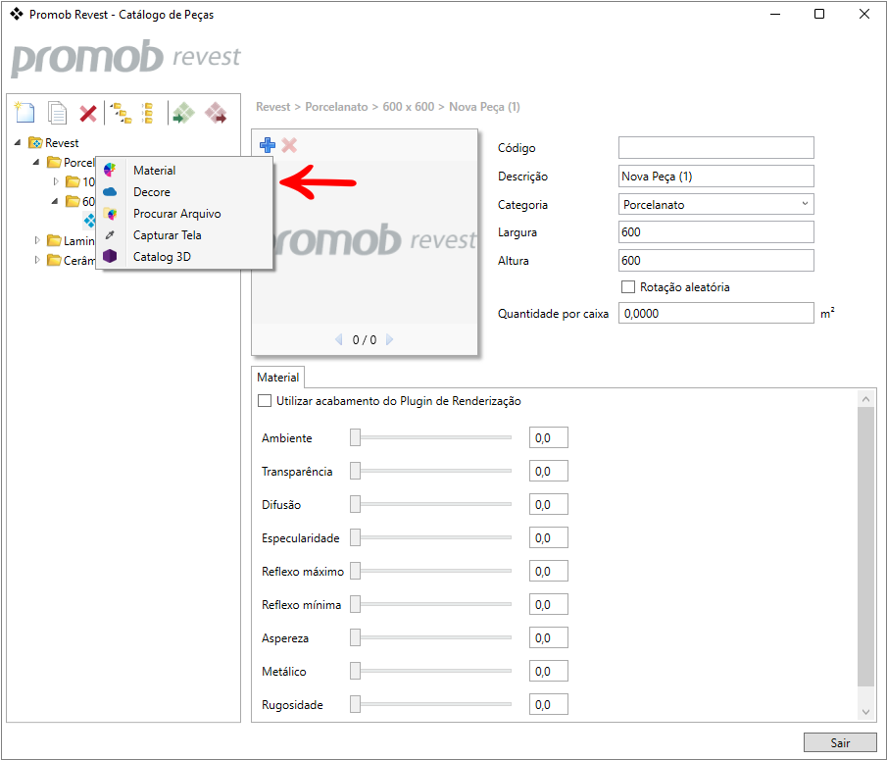The image size is (887, 760).
Task: Click the Sair button
Action: [840, 742]
